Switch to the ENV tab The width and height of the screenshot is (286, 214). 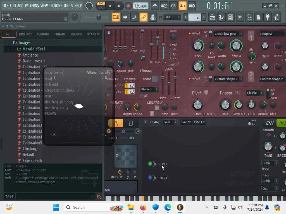pyautogui.click(x=270, y=123)
